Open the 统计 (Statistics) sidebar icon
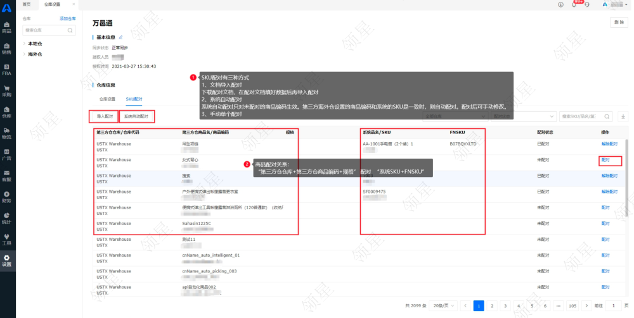 7,219
